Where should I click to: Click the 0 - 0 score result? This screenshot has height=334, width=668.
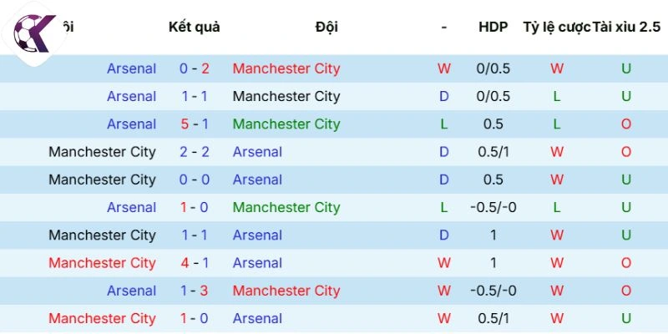point(194,180)
